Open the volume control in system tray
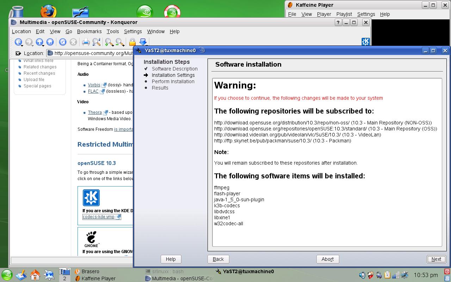 pyautogui.click(x=362, y=275)
